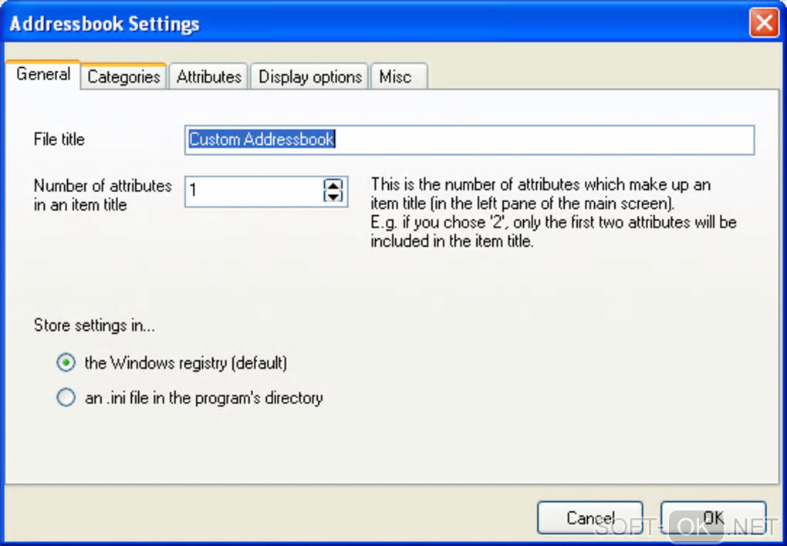Increase attribute count with the up arrow
Viewport: 787px width, 546px height.
[x=333, y=186]
